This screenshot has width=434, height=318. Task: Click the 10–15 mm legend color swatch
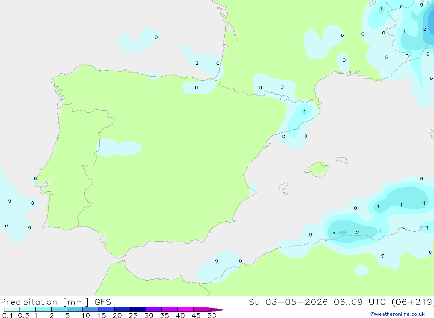pos(91,309)
